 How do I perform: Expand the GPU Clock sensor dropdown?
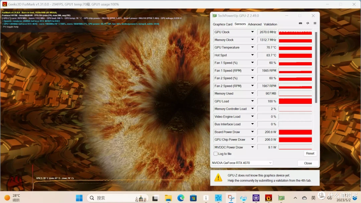252,32
